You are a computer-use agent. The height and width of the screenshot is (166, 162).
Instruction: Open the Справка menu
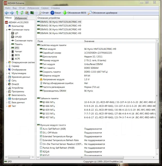(x=55, y=8)
